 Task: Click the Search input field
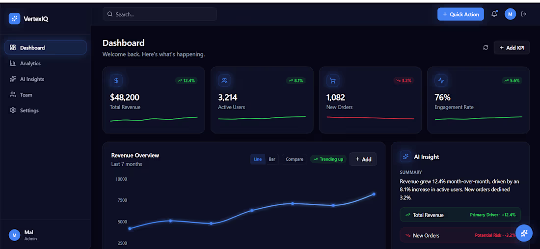click(160, 14)
